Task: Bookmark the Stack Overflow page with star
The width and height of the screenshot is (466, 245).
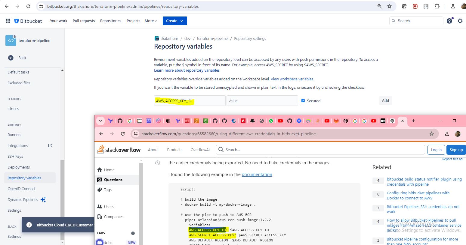Action: pos(432,134)
